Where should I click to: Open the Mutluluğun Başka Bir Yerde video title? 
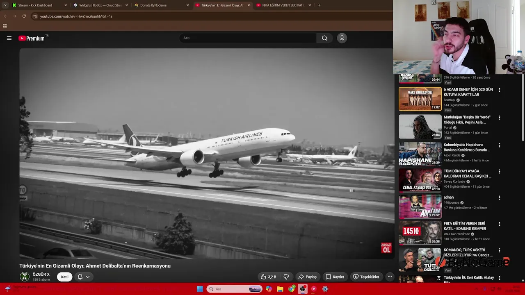(x=467, y=120)
